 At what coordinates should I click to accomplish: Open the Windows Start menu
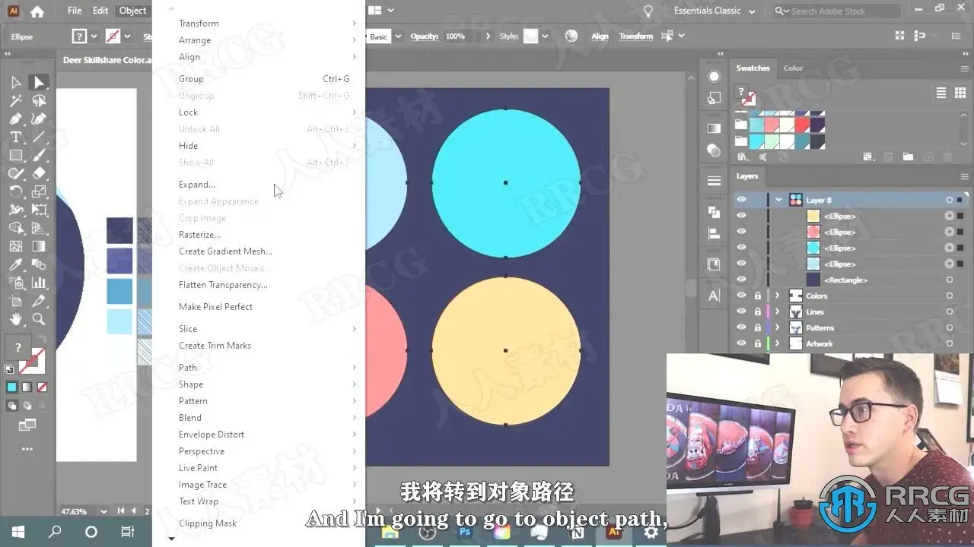click(18, 532)
